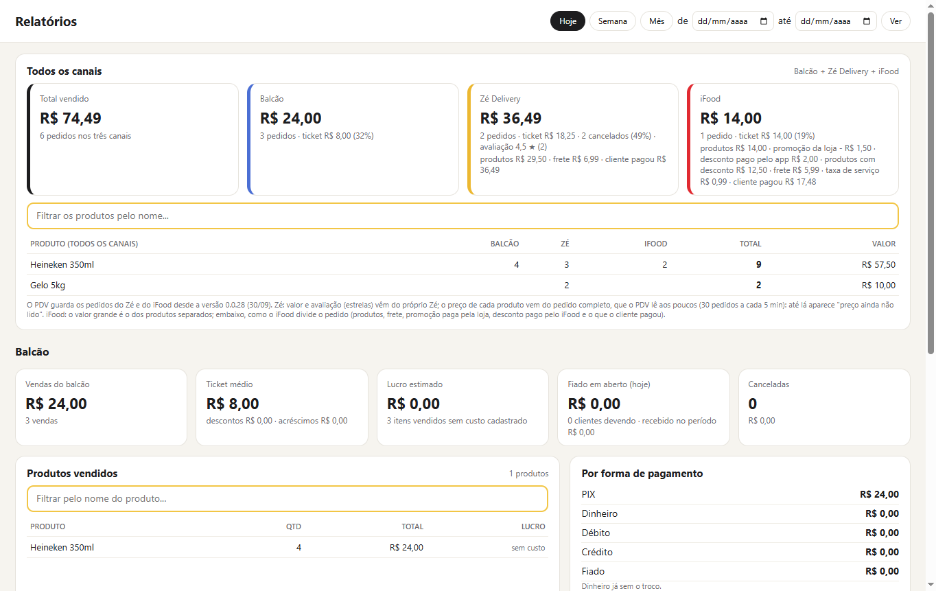Select the Total vendido R$ 74,49 card

coord(132,139)
